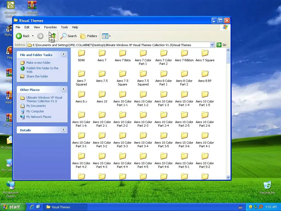Select the Aero 8 Color Part 1 folder
This screenshot has width=281, height=211.
coord(164,78)
